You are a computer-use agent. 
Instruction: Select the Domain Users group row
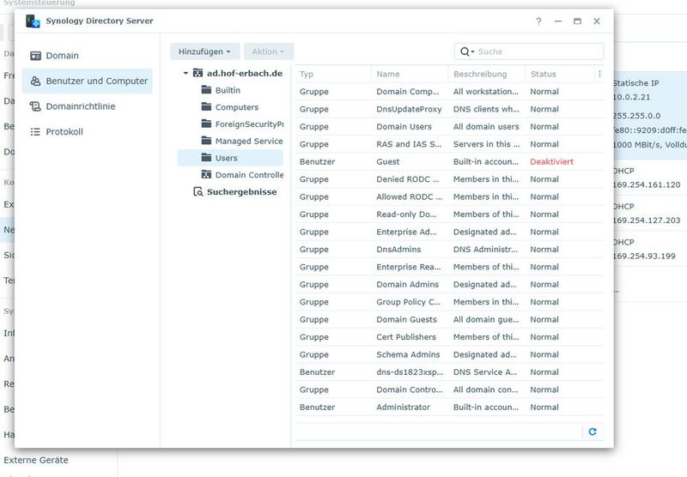tap(450, 126)
